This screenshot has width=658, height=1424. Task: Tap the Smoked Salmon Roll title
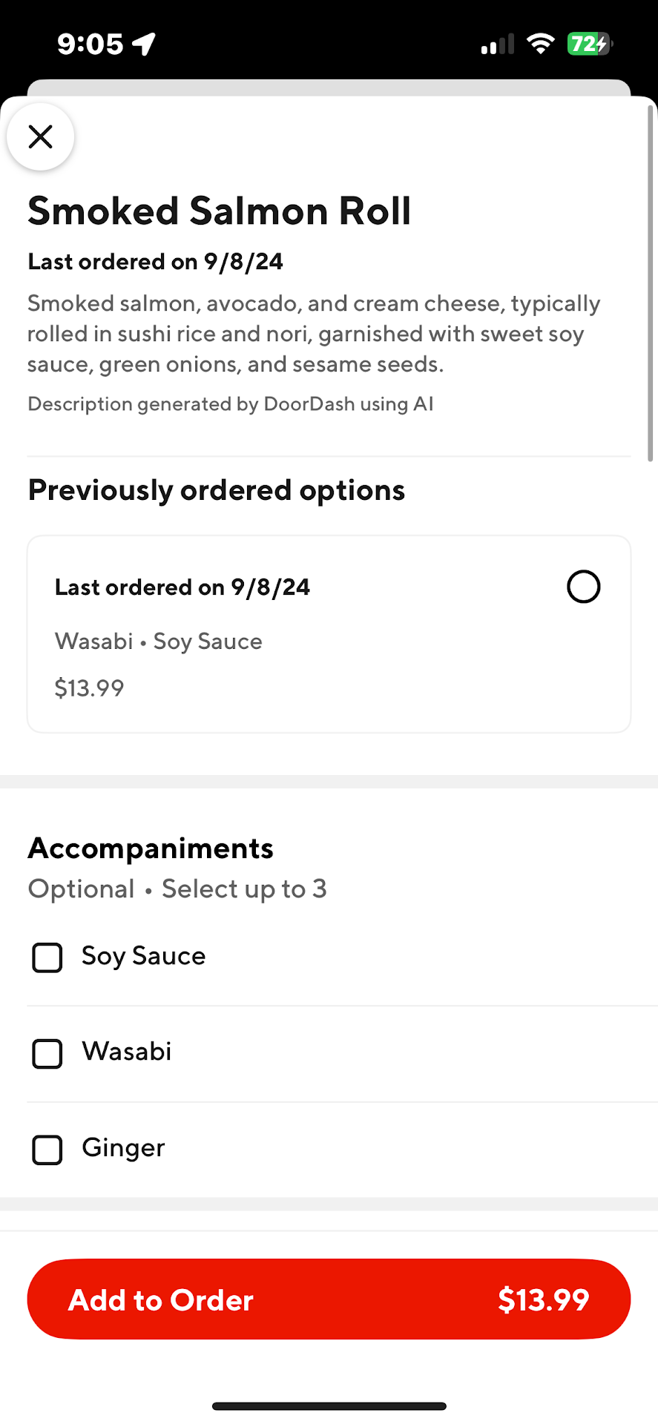click(219, 211)
